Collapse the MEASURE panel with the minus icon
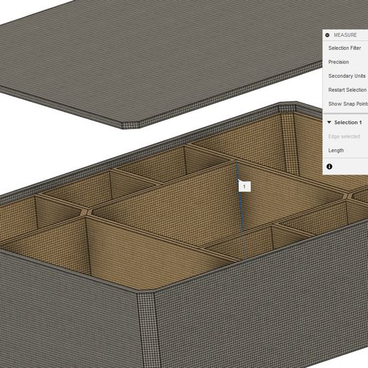This screenshot has width=368, height=368. 327,35
